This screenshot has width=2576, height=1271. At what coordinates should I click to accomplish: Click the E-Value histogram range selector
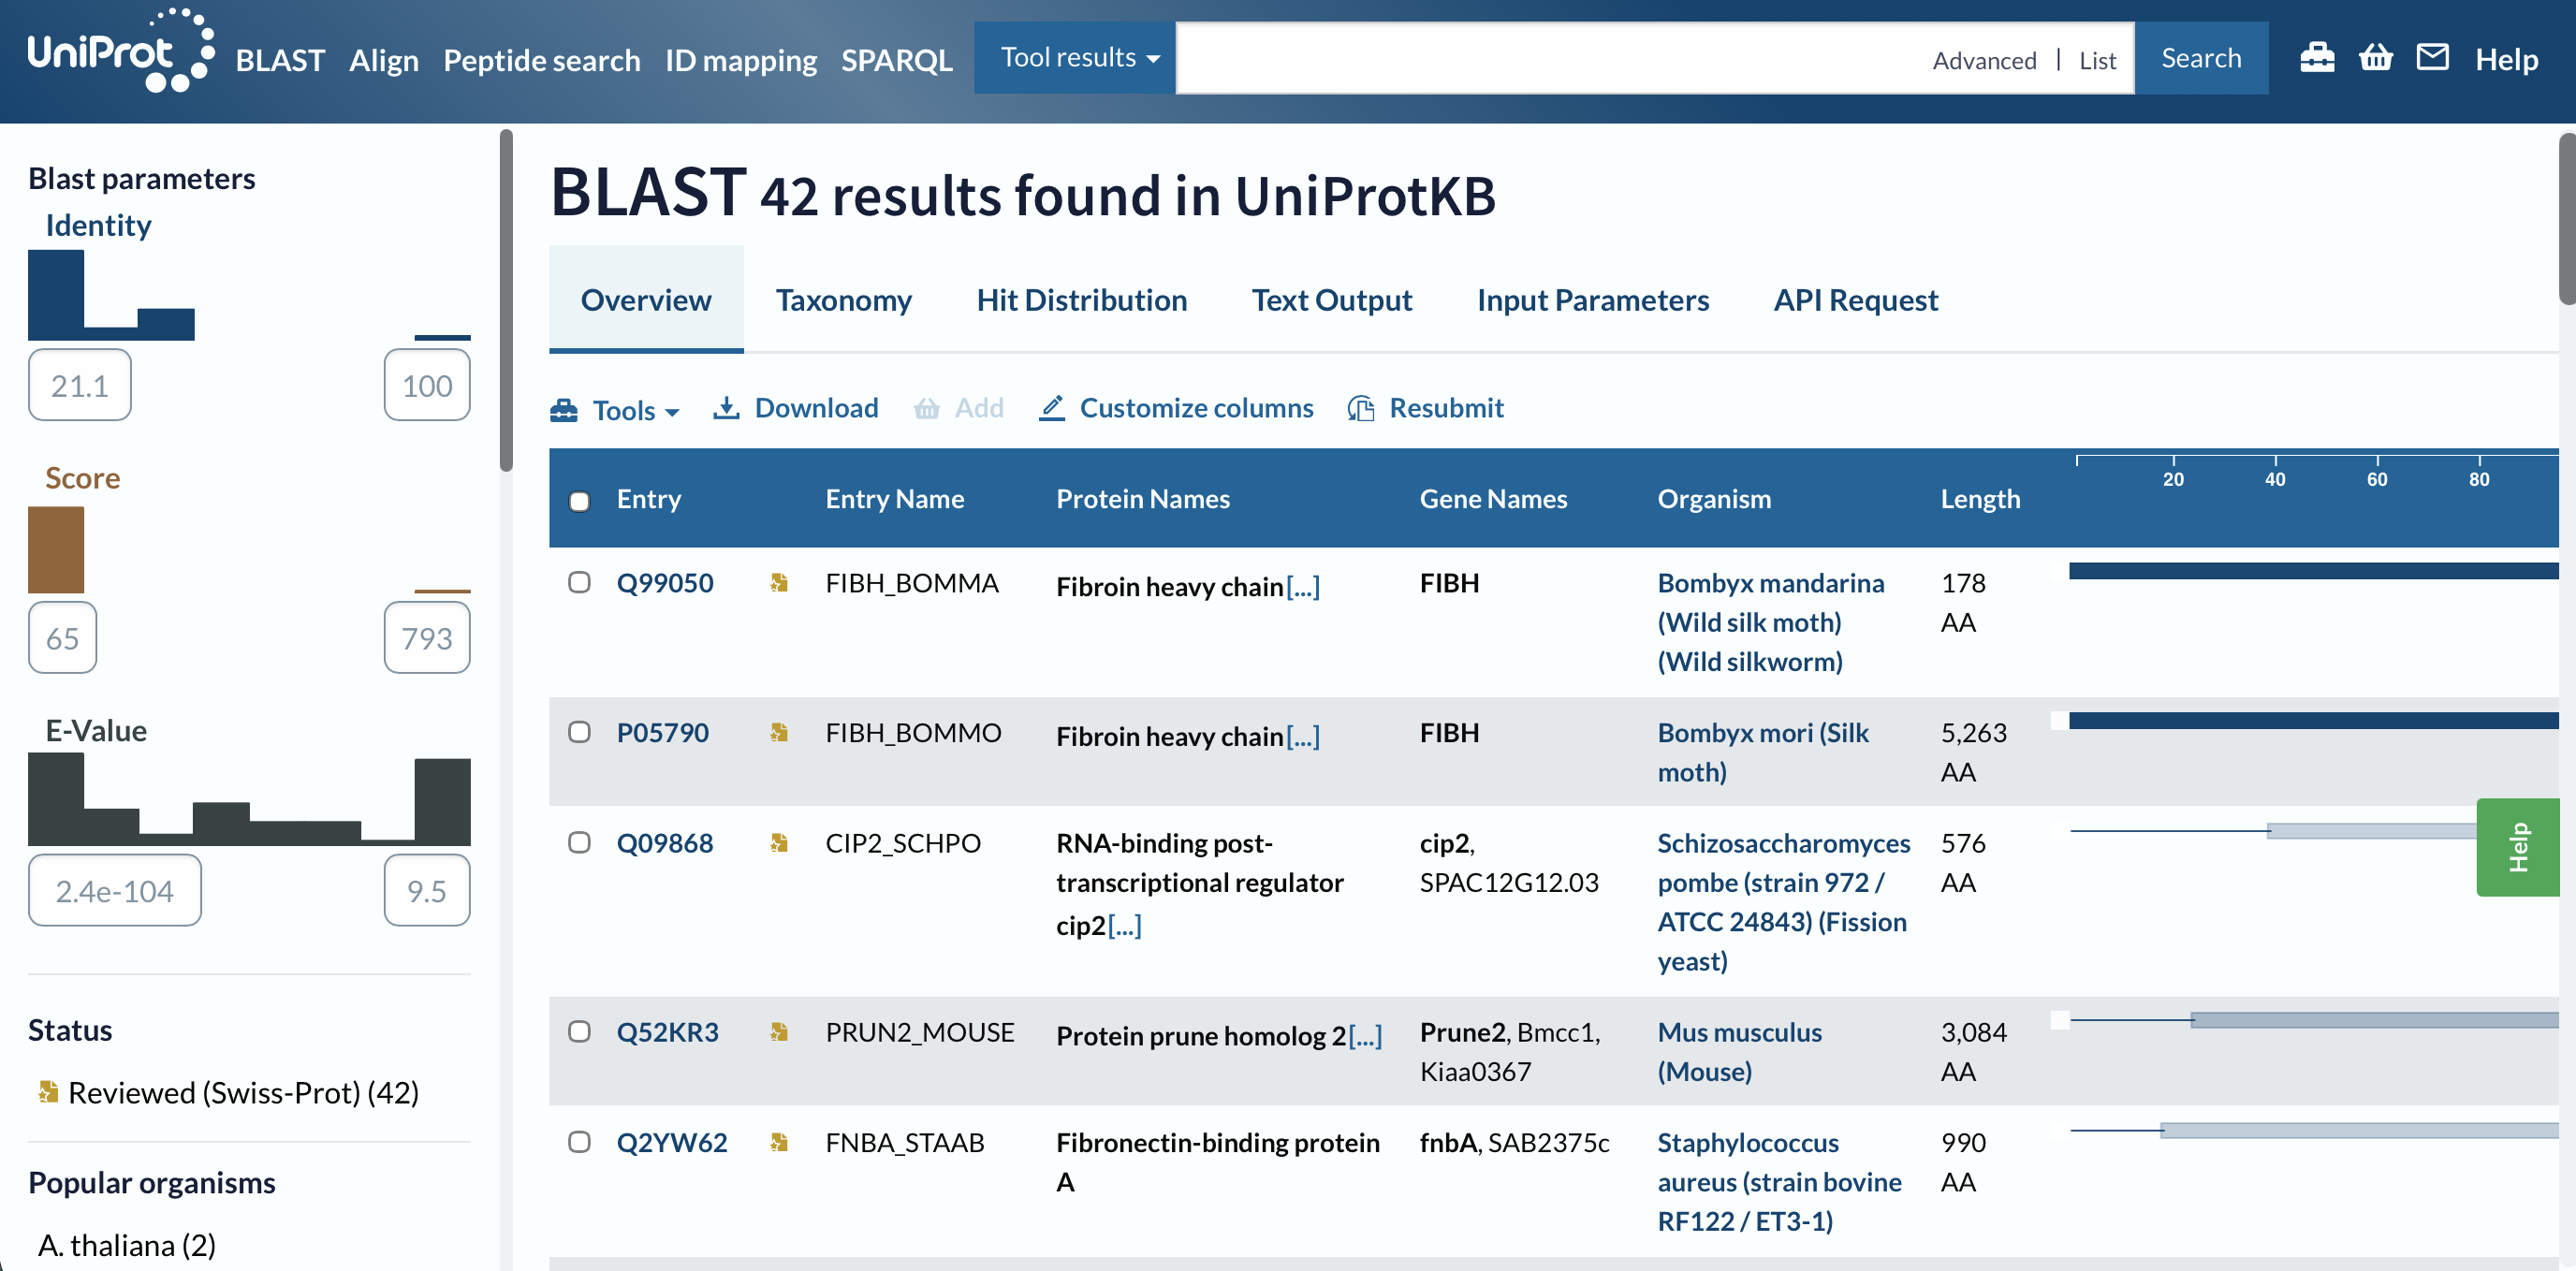[x=249, y=800]
